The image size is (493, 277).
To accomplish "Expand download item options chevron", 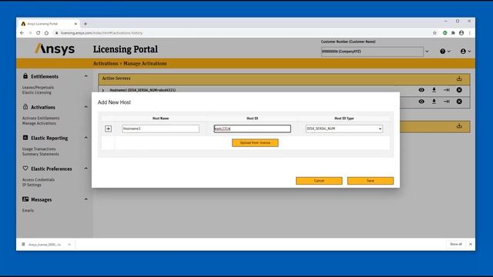I will (x=69, y=245).
